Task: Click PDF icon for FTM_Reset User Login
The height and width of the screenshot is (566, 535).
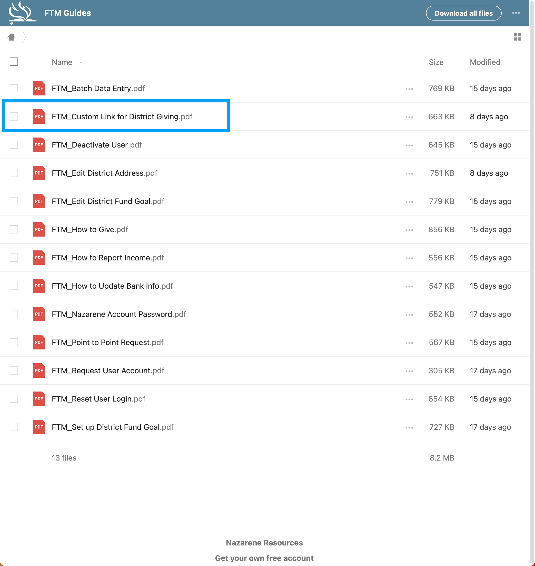Action: click(x=39, y=399)
